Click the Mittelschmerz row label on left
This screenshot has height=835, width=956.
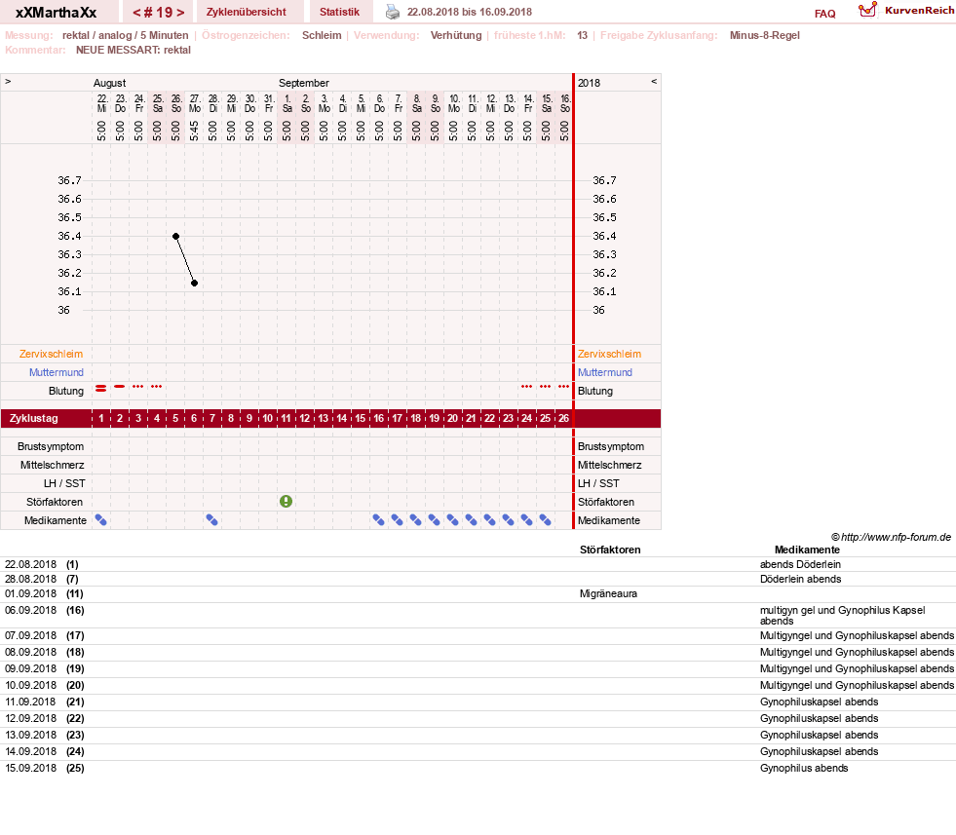pyautogui.click(x=52, y=465)
